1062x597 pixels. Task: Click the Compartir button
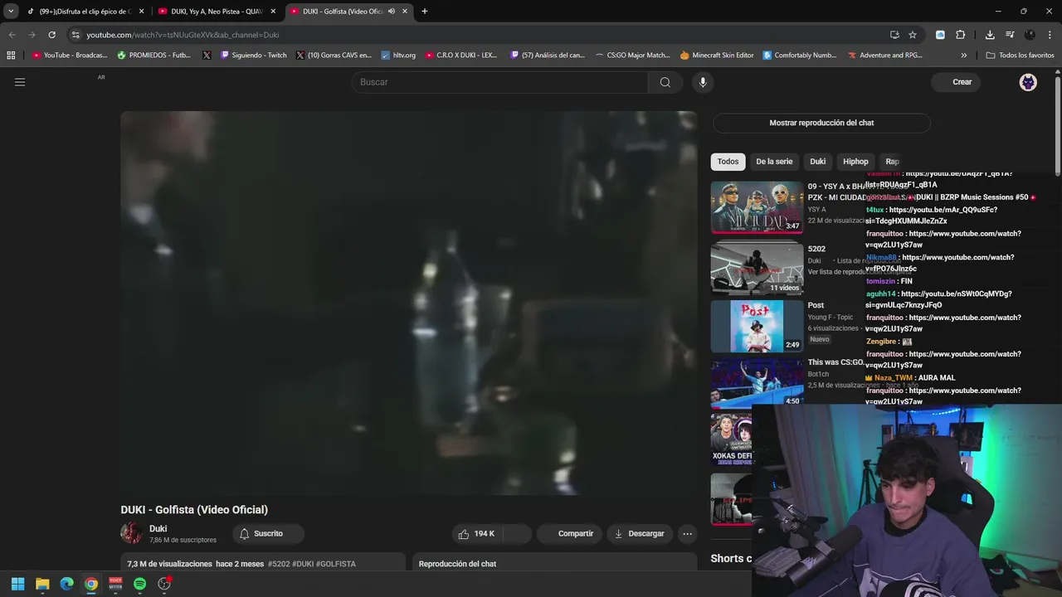(568, 534)
